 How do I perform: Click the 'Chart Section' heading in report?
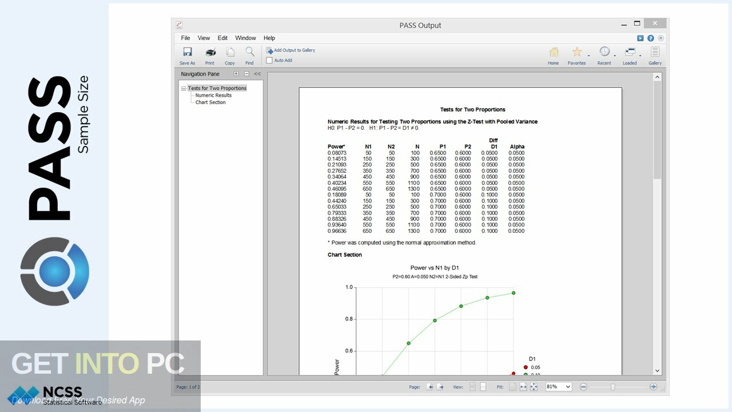point(344,255)
